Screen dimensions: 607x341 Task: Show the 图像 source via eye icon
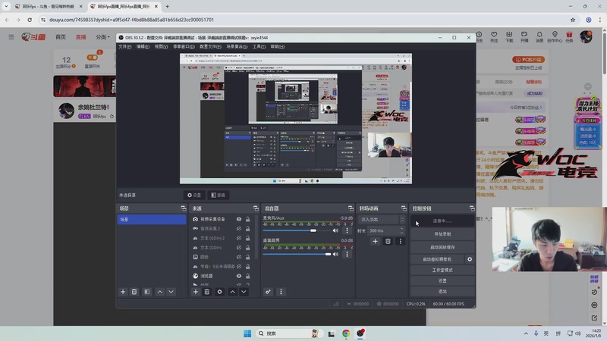coord(239,257)
